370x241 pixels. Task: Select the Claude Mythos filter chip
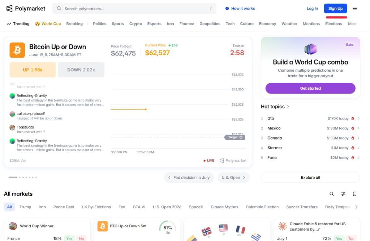click(x=224, y=207)
